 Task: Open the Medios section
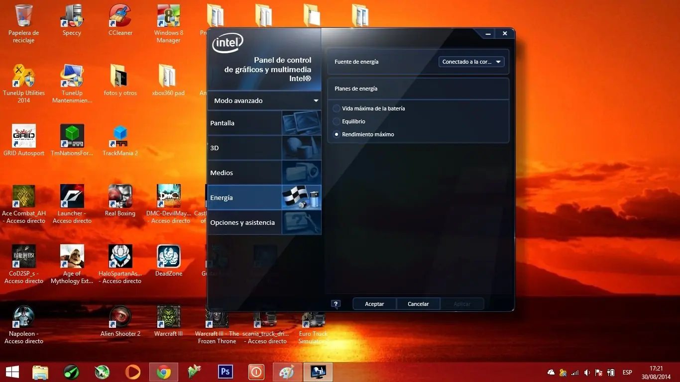pos(264,173)
